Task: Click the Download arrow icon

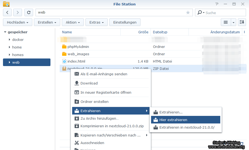Action: coord(77,83)
